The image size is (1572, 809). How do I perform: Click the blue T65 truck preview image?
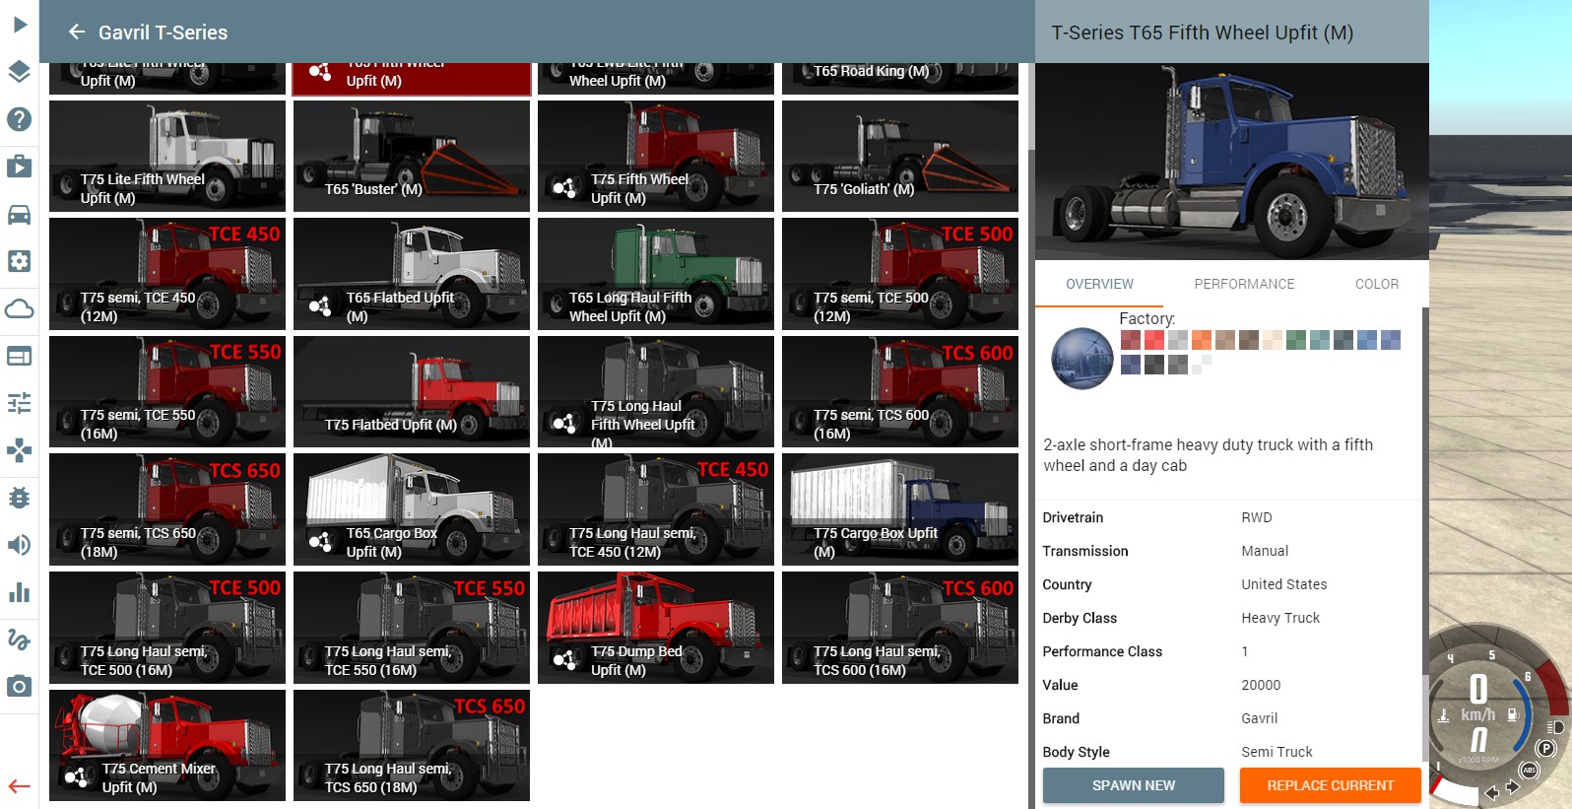[x=1231, y=162]
